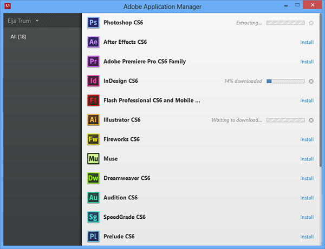The width and height of the screenshot is (325, 249).
Task: Click the SpeedGrade Sg icon
Action: [93, 217]
